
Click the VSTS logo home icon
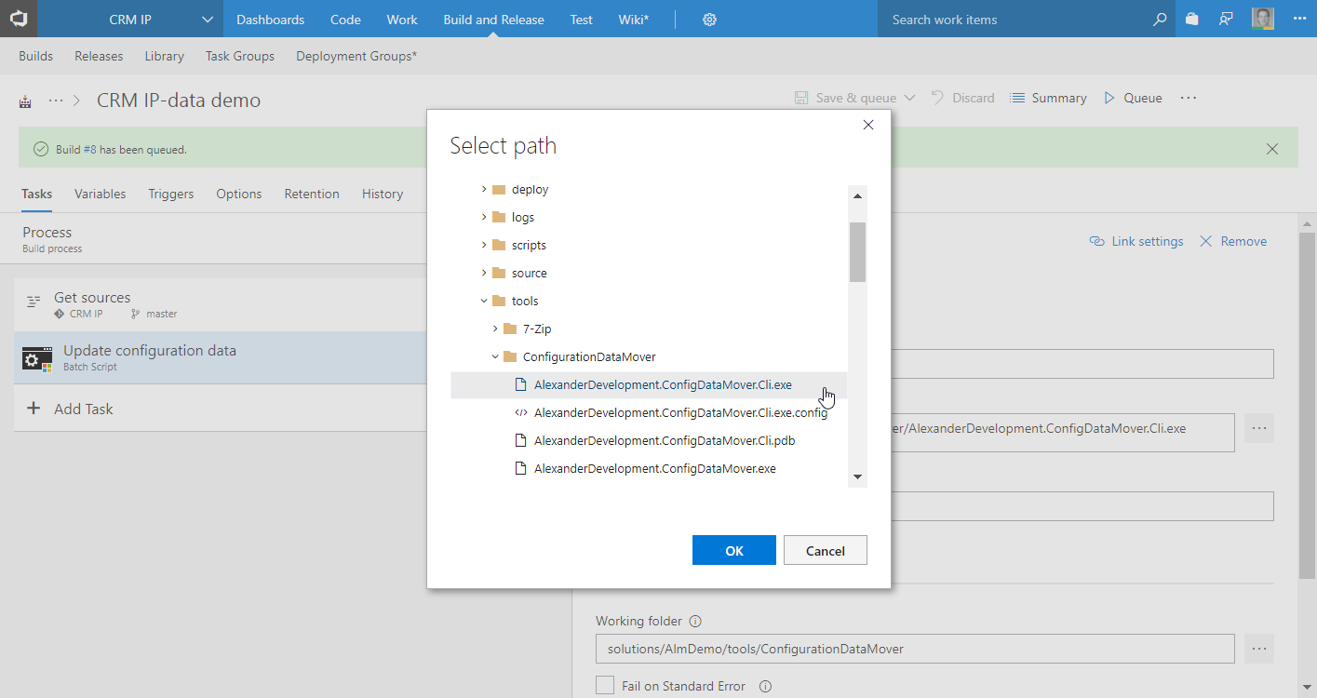tap(19, 19)
